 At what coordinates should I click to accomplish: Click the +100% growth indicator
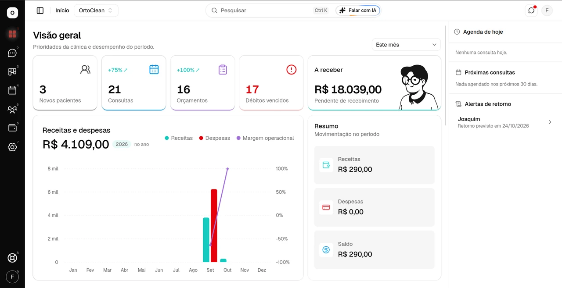[x=188, y=70]
